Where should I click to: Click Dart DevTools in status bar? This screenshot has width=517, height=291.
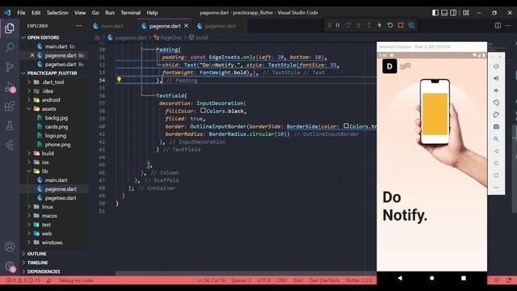click(324, 280)
